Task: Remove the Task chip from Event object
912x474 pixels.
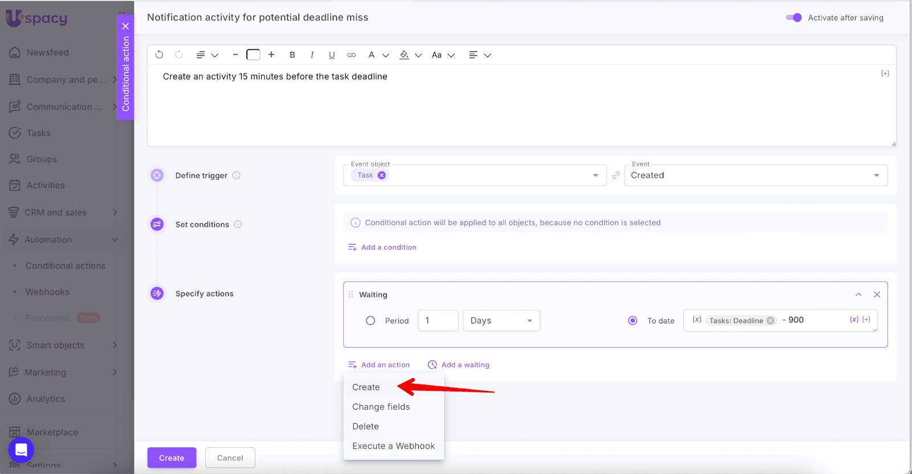Action: (x=381, y=175)
